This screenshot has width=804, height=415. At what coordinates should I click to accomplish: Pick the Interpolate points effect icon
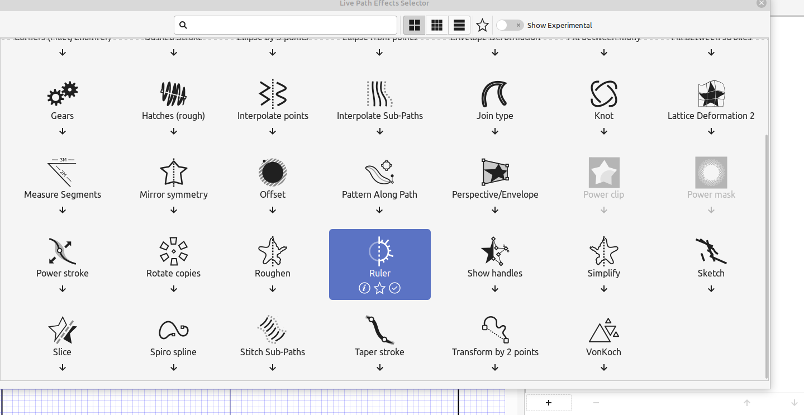tap(273, 93)
